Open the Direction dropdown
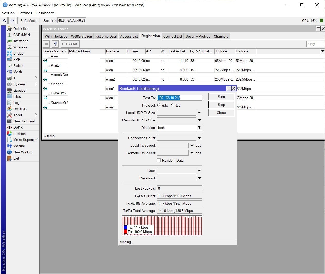325x274 pixels. tap(199, 128)
